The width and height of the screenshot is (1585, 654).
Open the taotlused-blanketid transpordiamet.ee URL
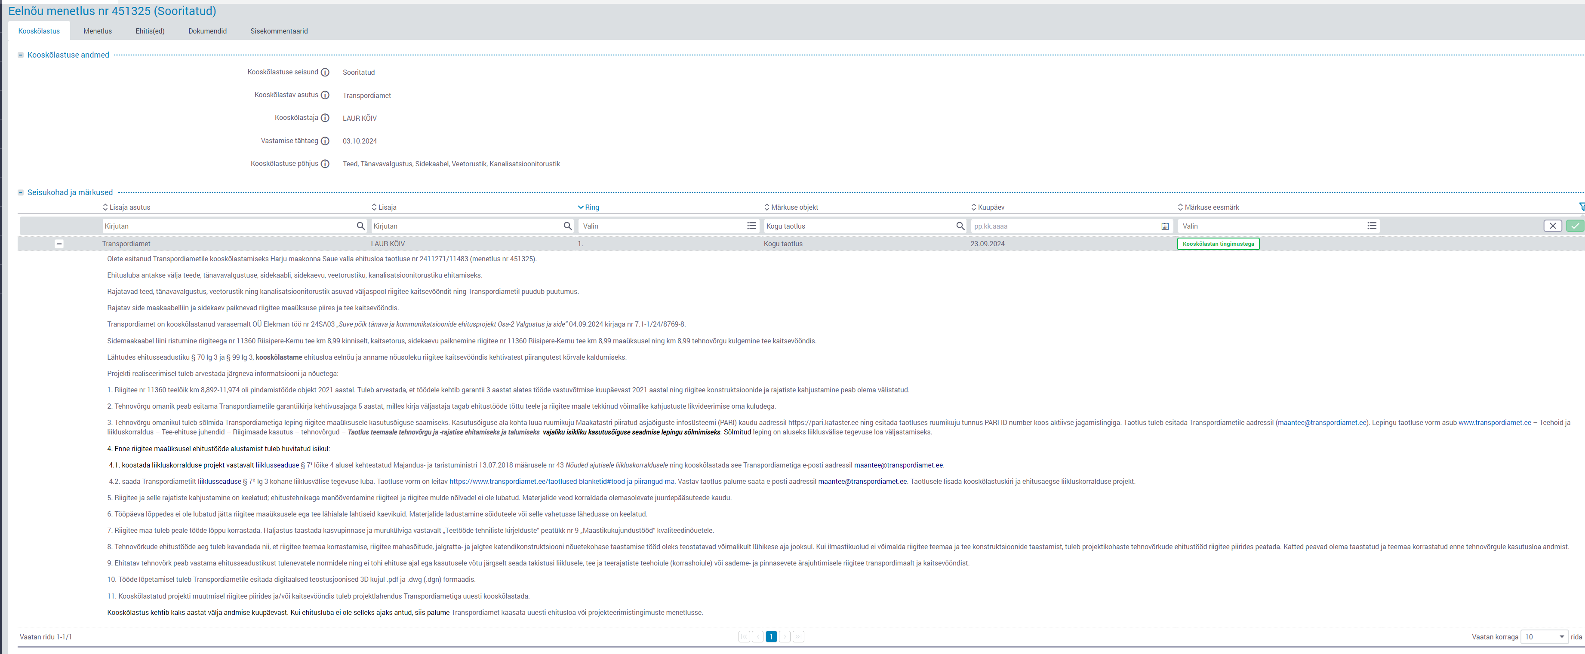[562, 482]
